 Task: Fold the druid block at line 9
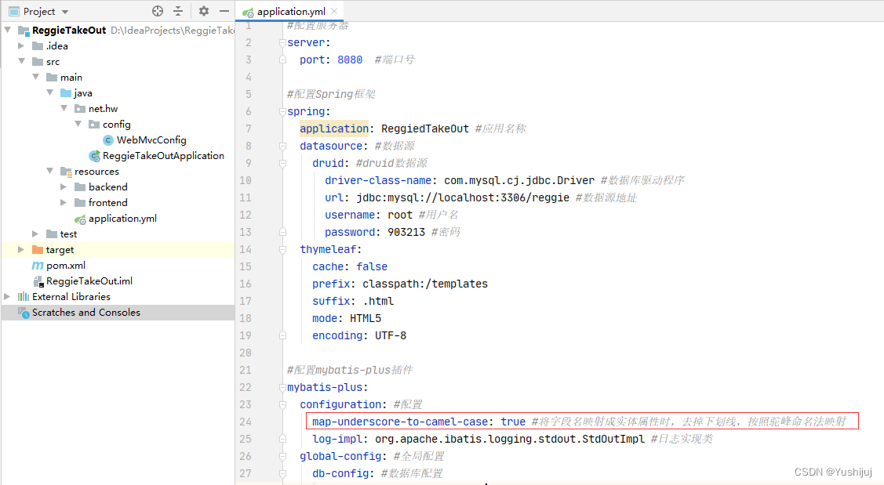[x=283, y=163]
